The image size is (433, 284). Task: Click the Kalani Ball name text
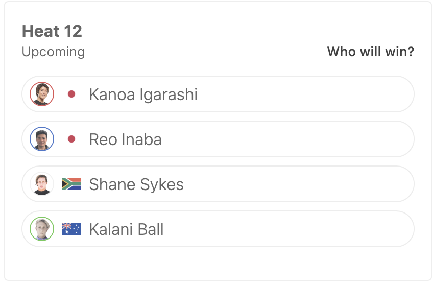[x=126, y=229]
